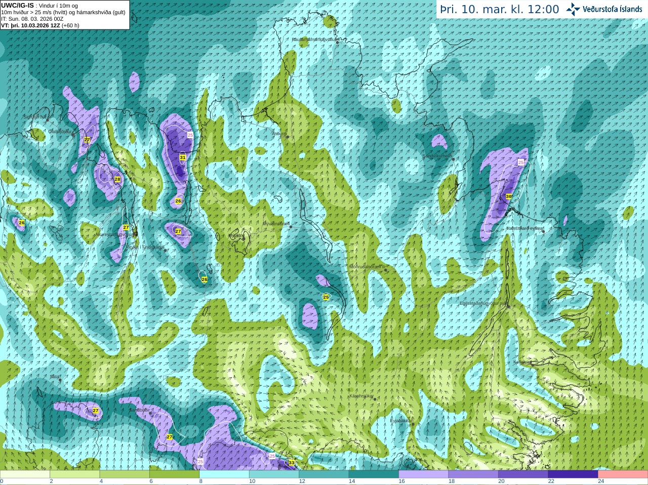The width and height of the screenshot is (648, 485).
Task: Click the Veðurstofa Íslands logo
Action: [604, 9]
